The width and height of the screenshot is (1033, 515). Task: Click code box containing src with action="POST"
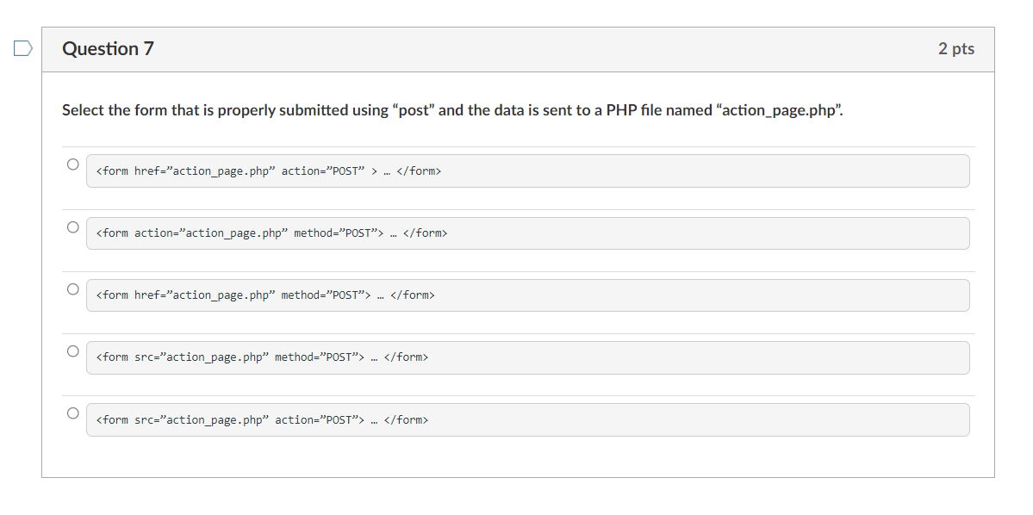(527, 419)
